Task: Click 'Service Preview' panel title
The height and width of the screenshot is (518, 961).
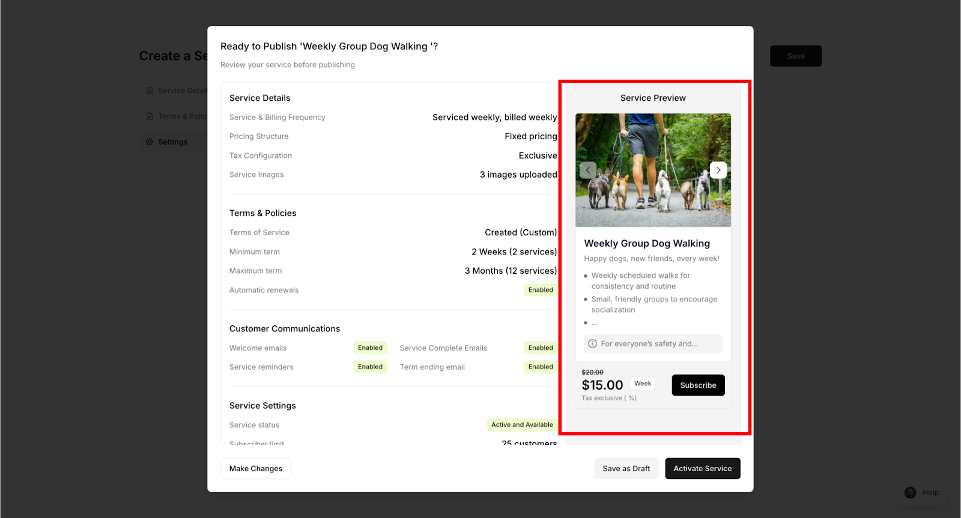Action: [653, 98]
